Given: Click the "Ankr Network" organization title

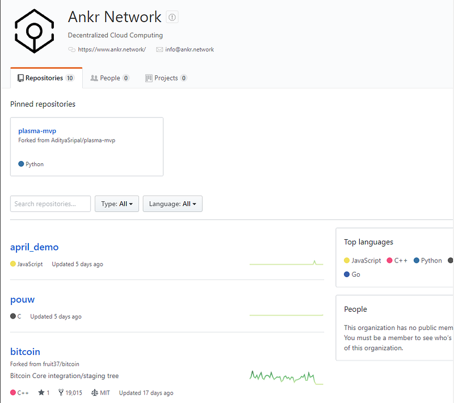Looking at the screenshot, I should tap(115, 17).
